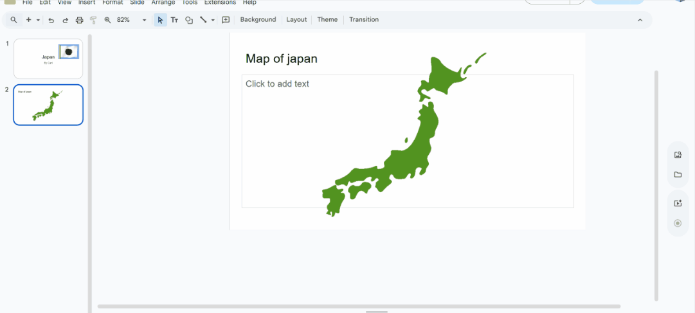Open the Arrange menu
Screen dimensions: 695x313
click(163, 2)
